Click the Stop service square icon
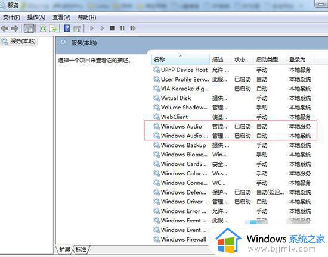 tap(112, 28)
